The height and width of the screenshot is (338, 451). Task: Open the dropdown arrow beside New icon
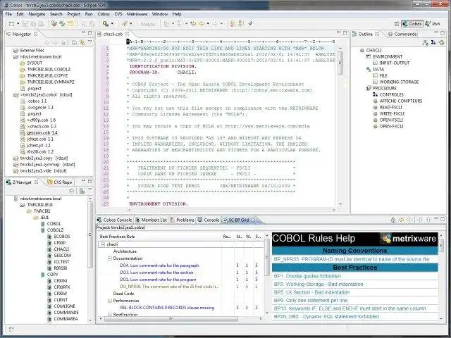(18, 24)
